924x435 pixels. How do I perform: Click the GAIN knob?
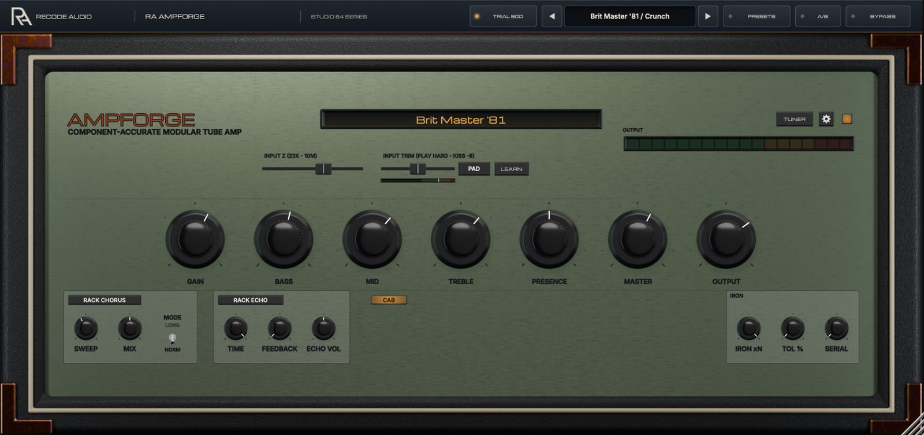point(195,239)
